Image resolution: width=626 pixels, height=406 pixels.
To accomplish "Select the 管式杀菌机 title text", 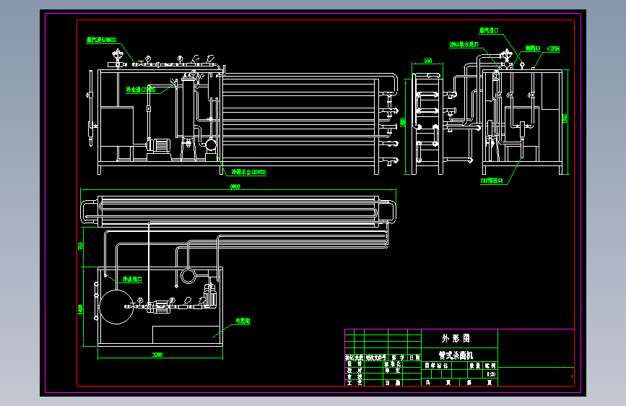I will [x=456, y=355].
